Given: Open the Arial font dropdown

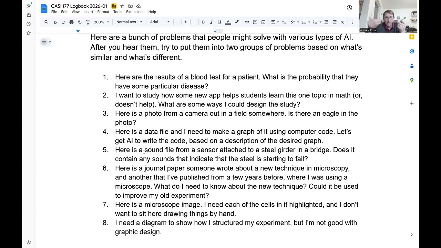Looking at the screenshot, I should coord(160,22).
